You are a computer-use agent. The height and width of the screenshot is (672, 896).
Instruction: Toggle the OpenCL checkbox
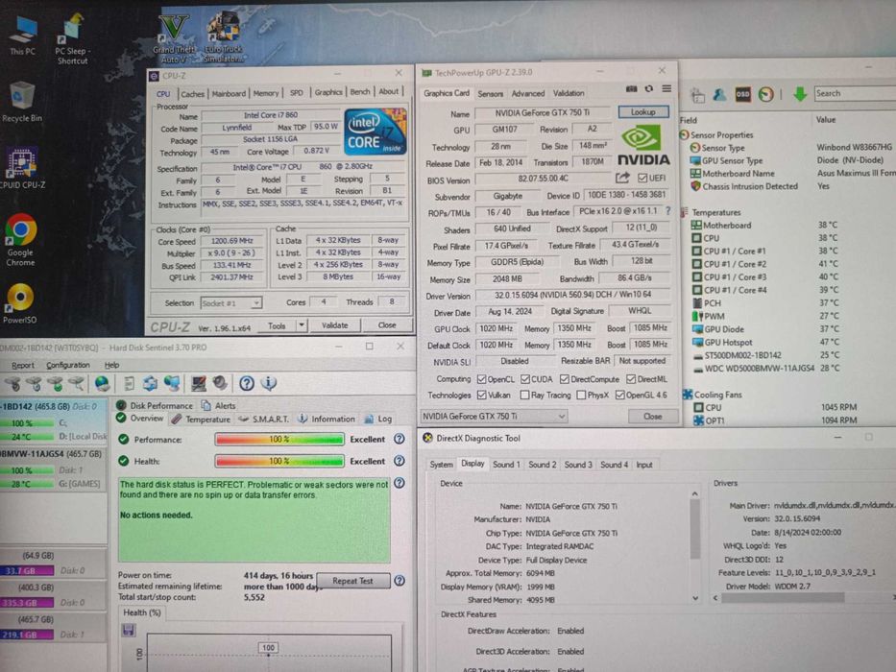tap(482, 379)
